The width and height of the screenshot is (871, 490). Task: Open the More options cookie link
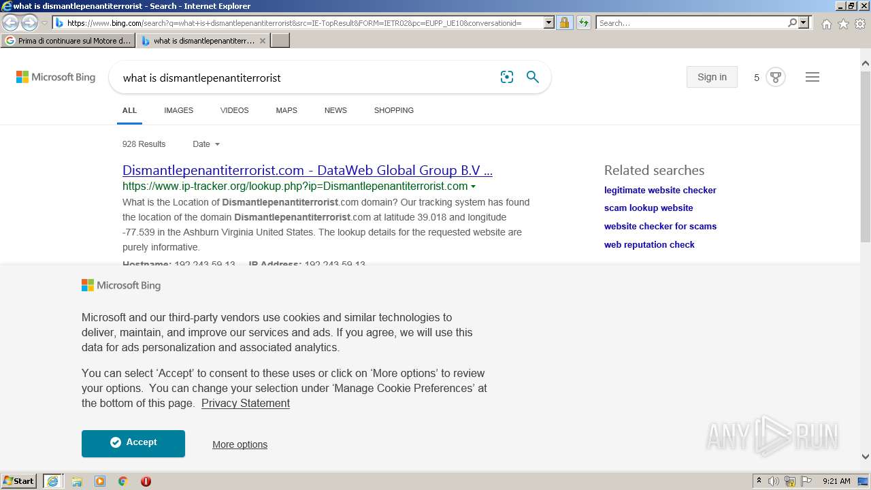point(240,444)
